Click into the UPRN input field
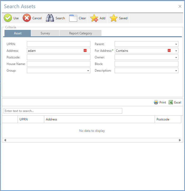 click(59, 44)
